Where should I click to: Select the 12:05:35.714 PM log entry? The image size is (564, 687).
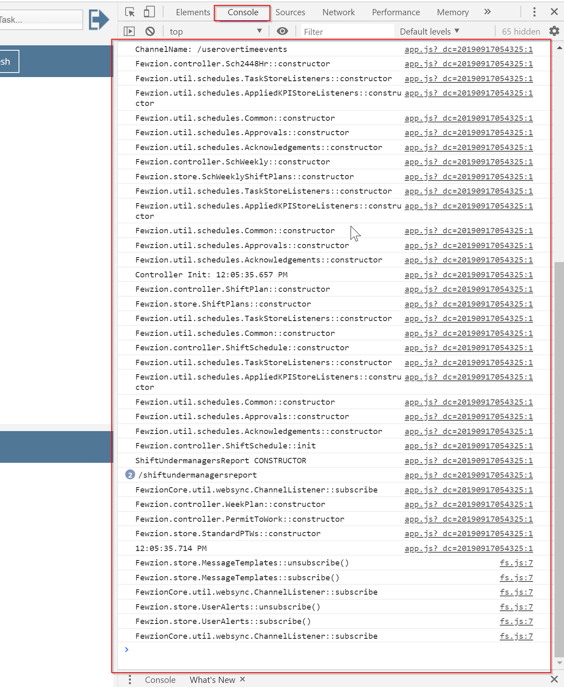click(171, 548)
